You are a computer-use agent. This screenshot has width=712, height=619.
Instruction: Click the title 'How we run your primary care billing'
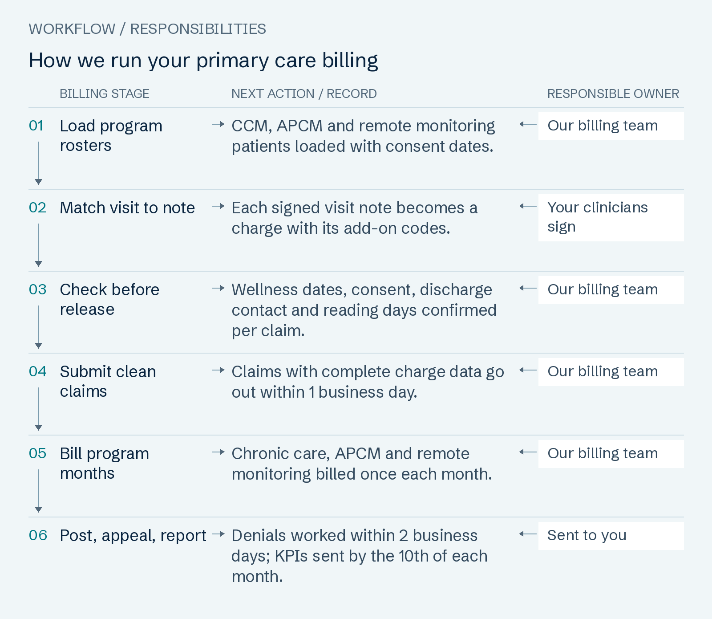tap(203, 61)
